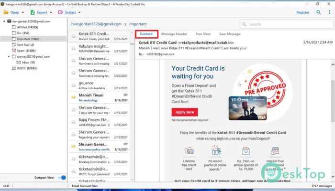This screenshot has width=335, height=191.
Task: Click the search magnifier icon in toolbar
Action: point(319,12)
